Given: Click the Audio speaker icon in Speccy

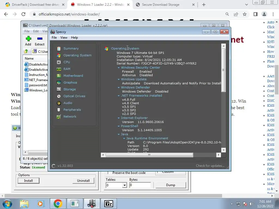Looking at the screenshot, I should pos(59,103).
